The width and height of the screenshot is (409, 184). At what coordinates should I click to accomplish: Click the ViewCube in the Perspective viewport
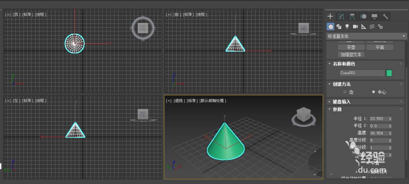[x=303, y=114]
